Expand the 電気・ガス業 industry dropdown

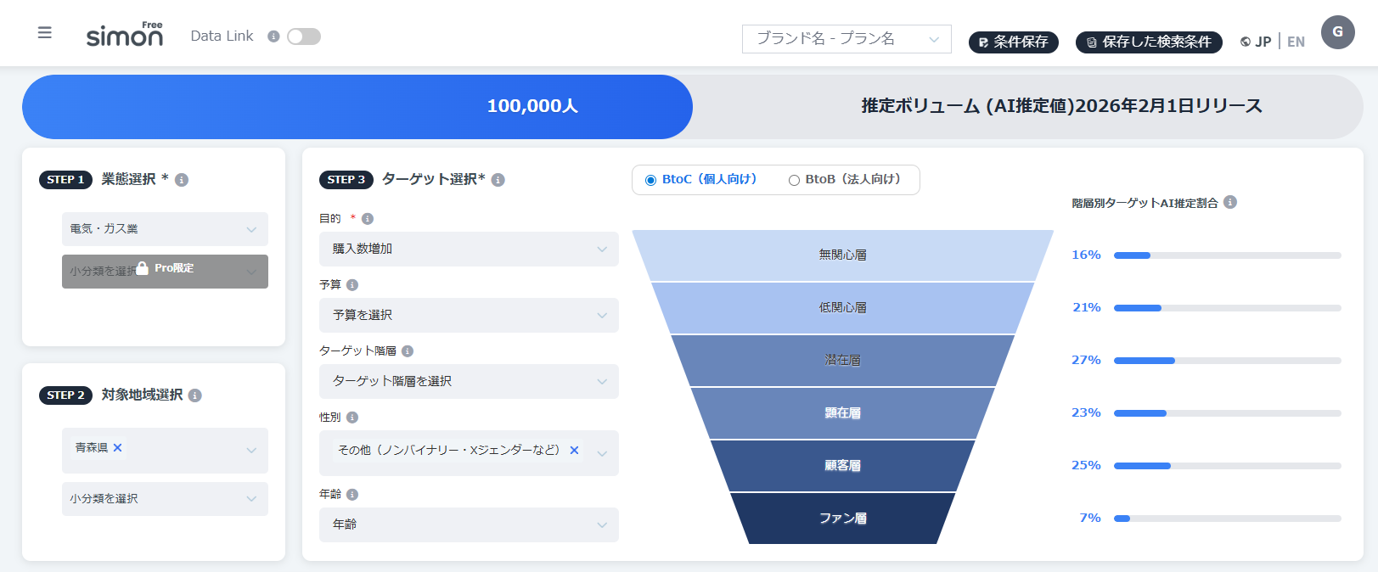(x=165, y=229)
